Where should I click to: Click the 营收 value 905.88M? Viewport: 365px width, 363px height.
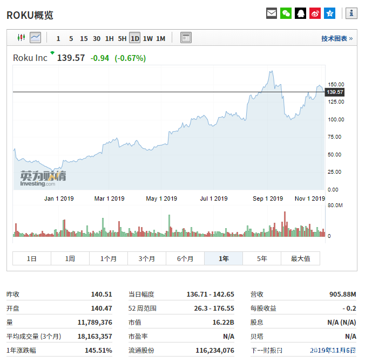[x=343, y=294]
